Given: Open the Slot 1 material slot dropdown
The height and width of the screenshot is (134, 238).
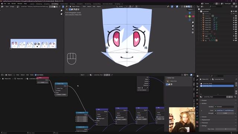Looking at the screenshot, I should tap(84, 75).
